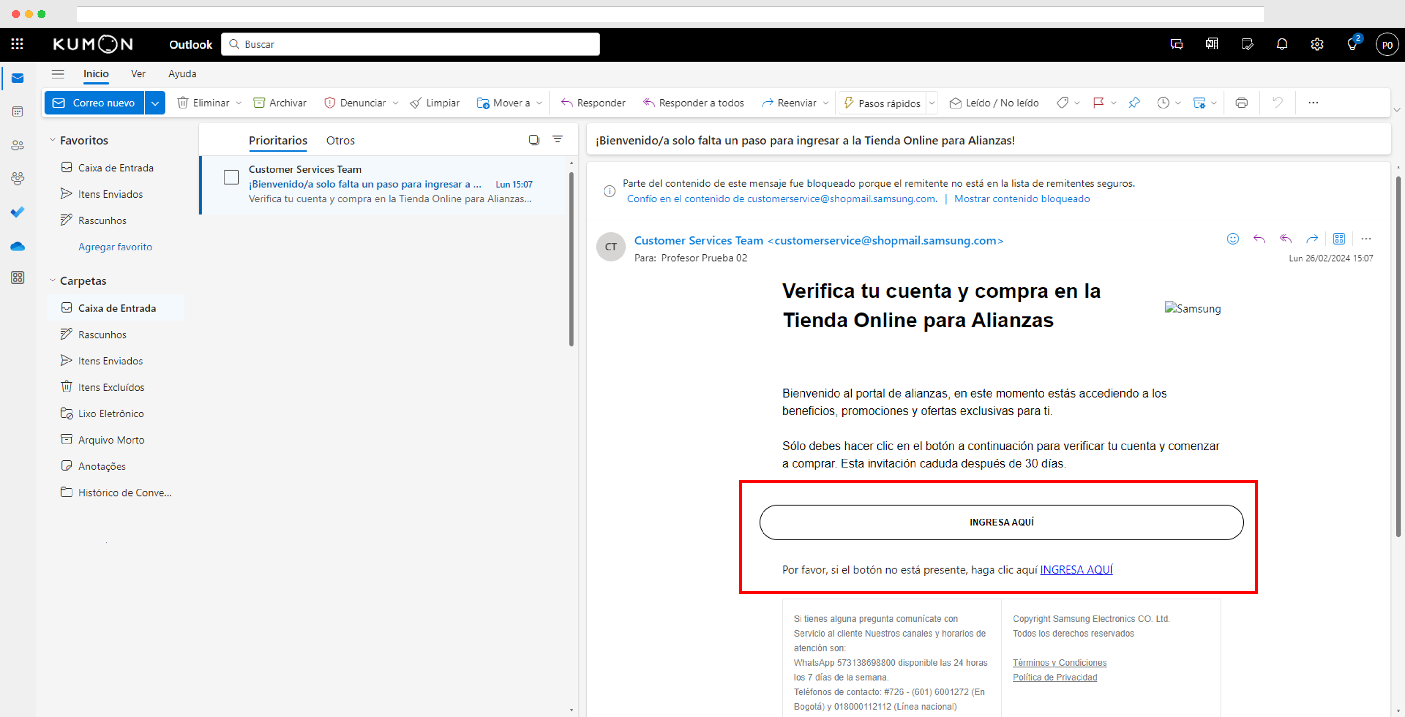Pin message using the pin icon

click(x=1134, y=102)
